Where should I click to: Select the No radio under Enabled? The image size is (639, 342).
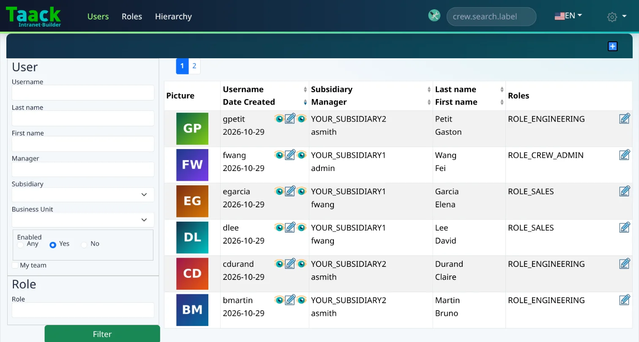(x=84, y=245)
